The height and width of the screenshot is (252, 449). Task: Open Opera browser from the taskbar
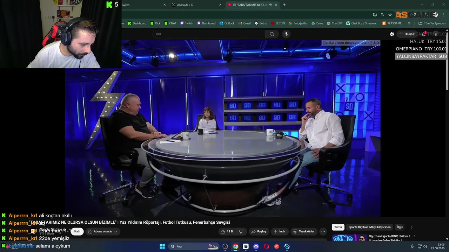(266, 246)
